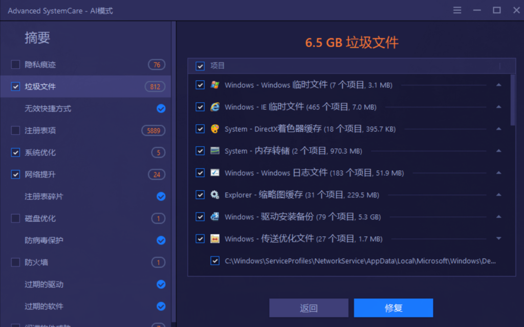Click the log file icon for Windows 日志文件

[215, 173]
